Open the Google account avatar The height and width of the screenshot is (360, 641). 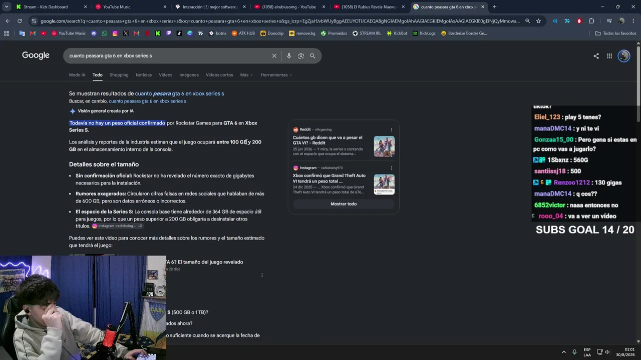624,56
